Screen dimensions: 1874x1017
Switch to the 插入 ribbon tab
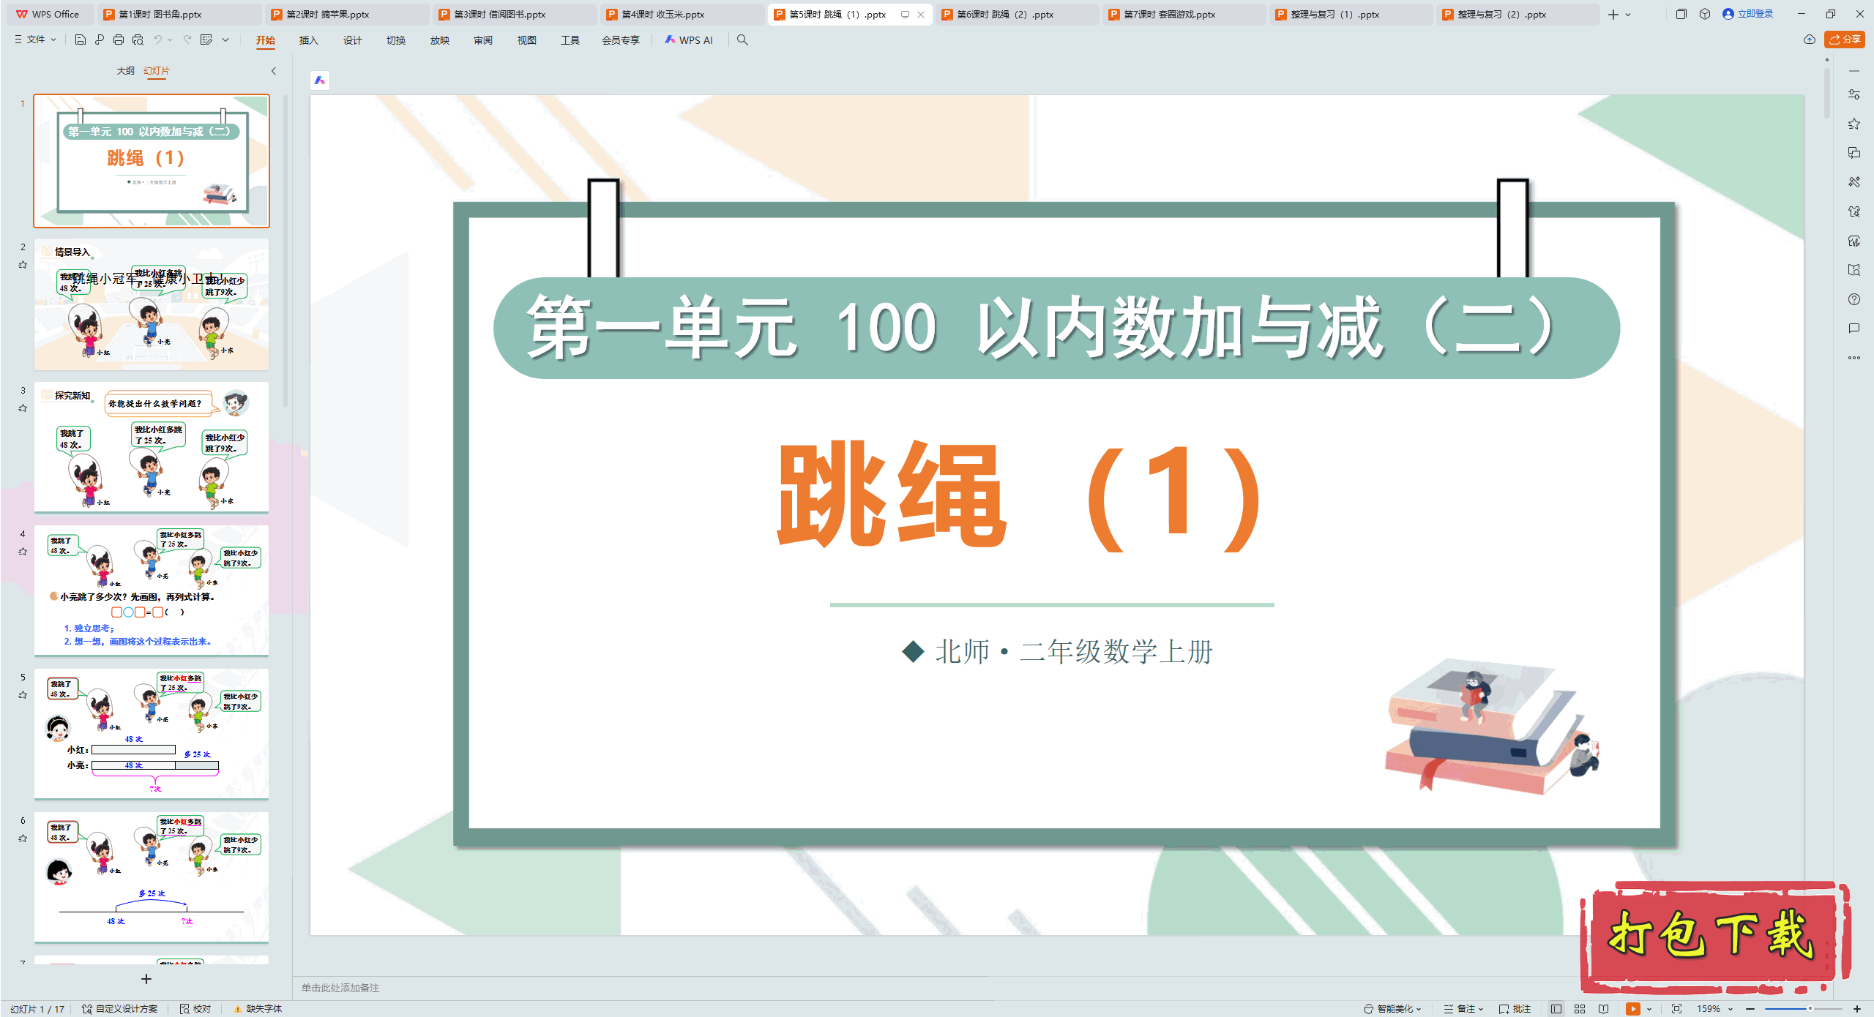click(307, 41)
